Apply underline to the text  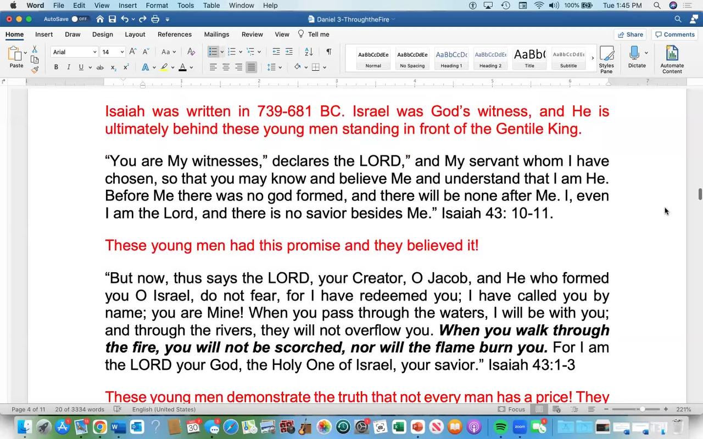coord(80,67)
